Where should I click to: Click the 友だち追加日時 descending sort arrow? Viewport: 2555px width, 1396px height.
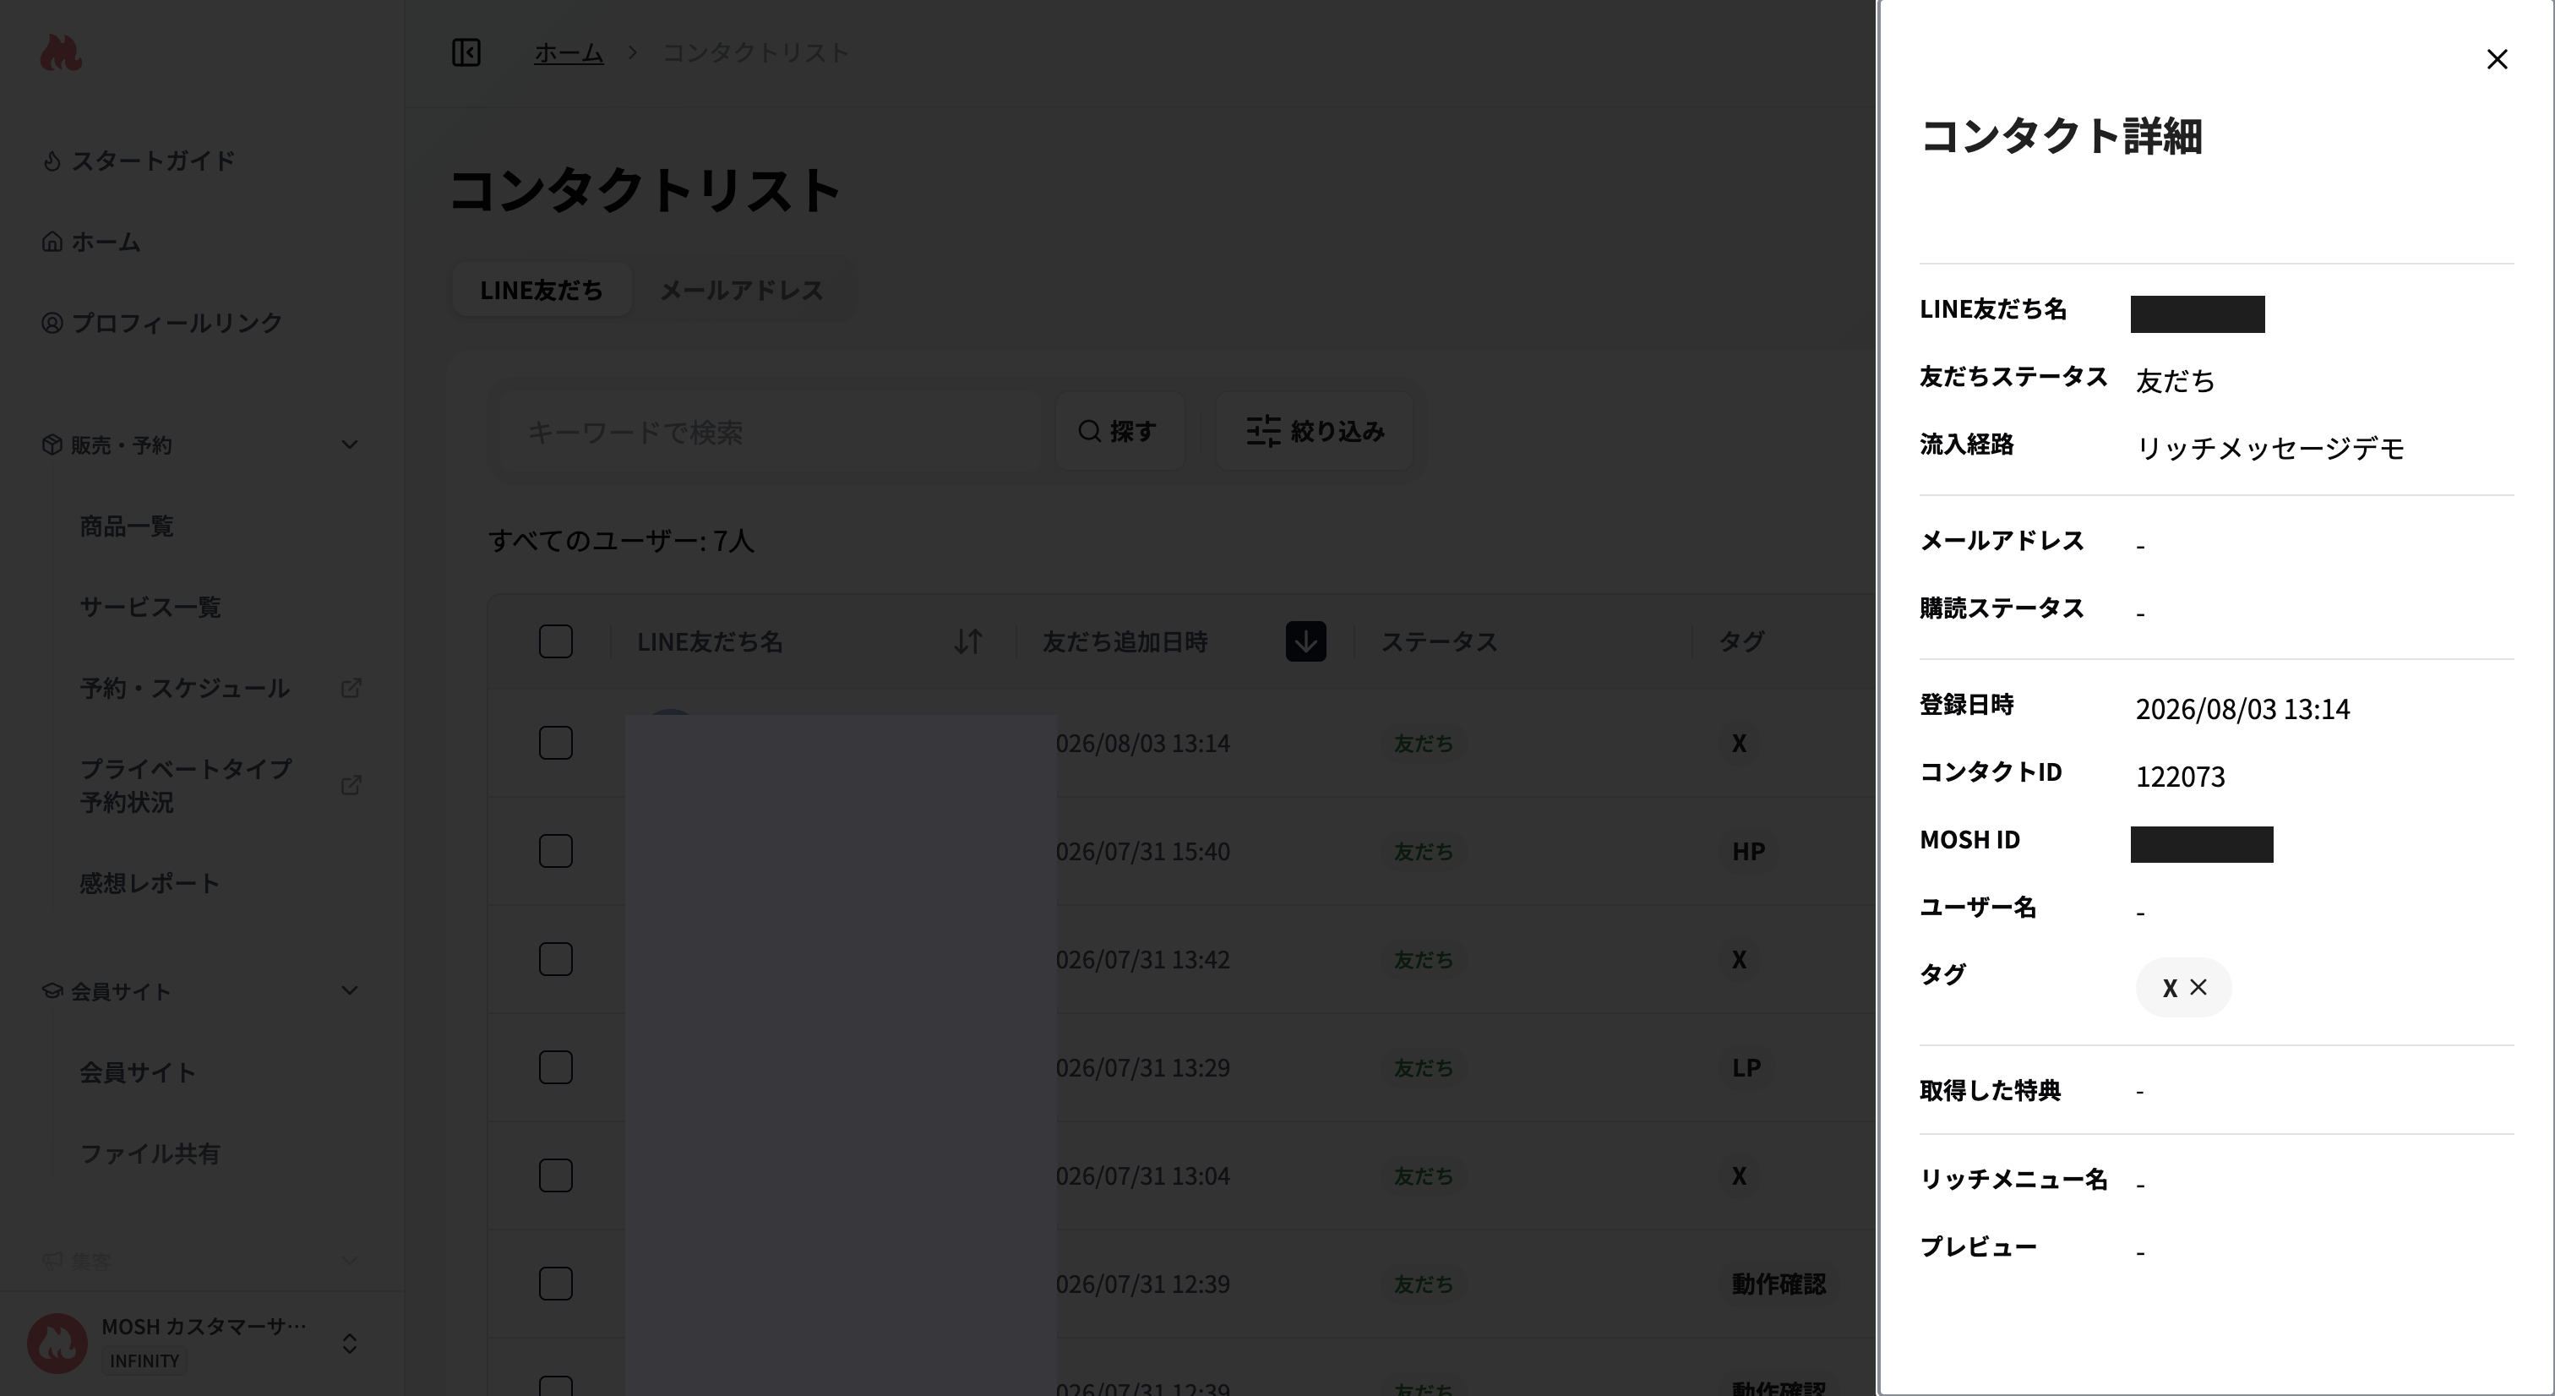(x=1306, y=642)
